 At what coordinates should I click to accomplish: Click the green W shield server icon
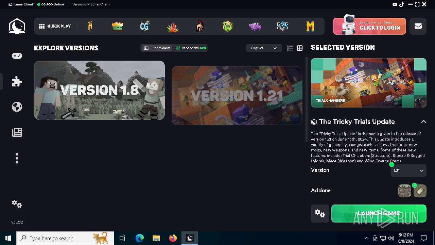tap(227, 26)
